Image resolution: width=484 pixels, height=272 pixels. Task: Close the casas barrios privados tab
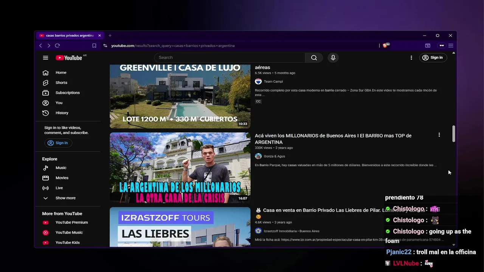[x=99, y=36]
